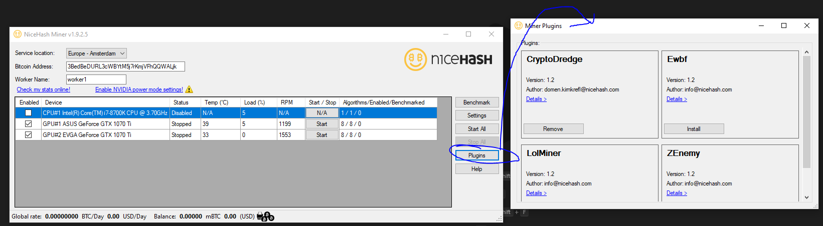This screenshot has height=226, width=823.
Task: Open the Plugins button
Action: point(477,155)
